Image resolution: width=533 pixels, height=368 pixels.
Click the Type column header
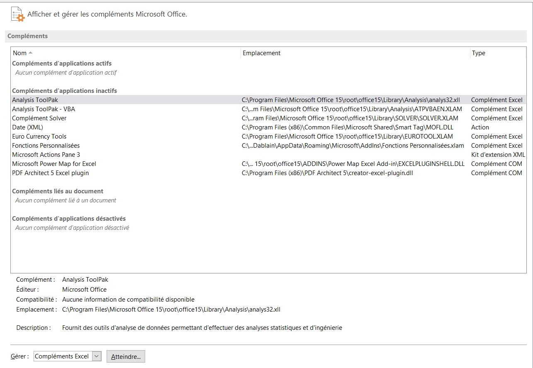(x=498, y=53)
